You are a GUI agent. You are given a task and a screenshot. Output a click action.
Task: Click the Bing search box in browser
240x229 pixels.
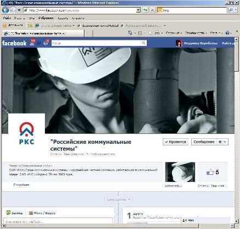click(x=192, y=10)
